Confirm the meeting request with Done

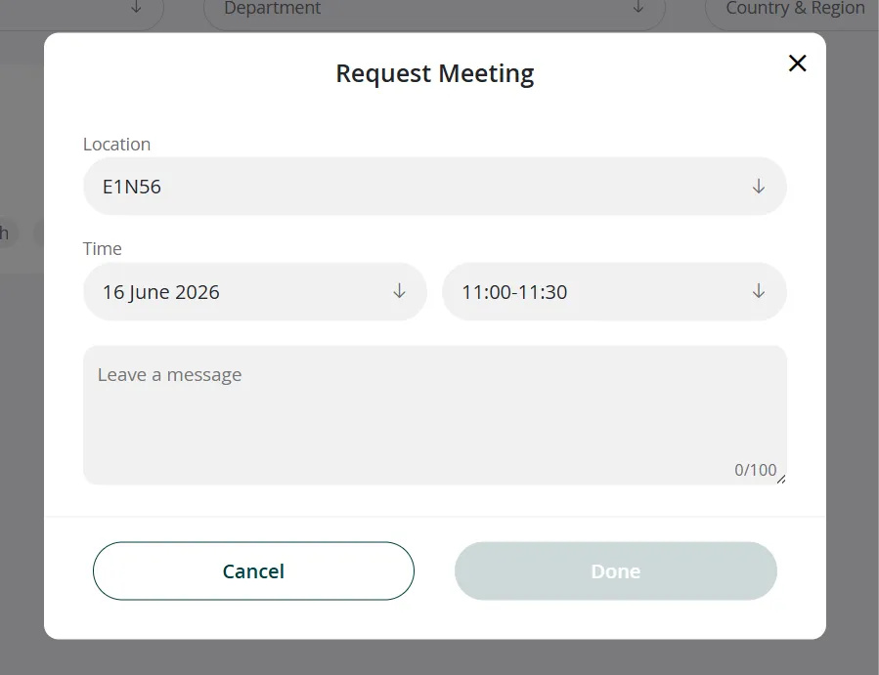coord(615,570)
